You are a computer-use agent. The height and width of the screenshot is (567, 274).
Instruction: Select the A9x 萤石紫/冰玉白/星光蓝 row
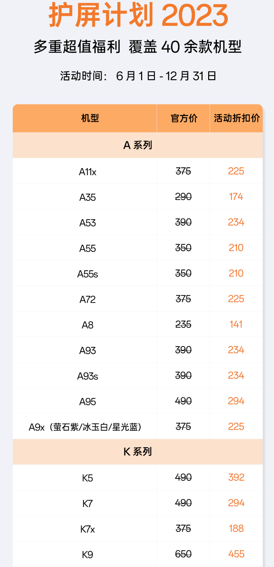coord(85,427)
